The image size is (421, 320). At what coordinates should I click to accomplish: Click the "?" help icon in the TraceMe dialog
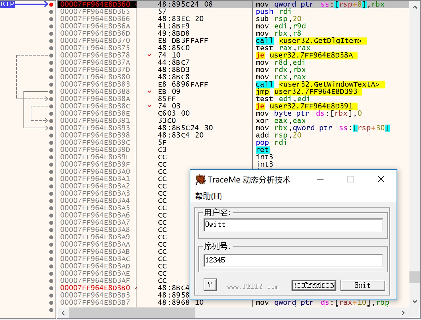[210, 285]
